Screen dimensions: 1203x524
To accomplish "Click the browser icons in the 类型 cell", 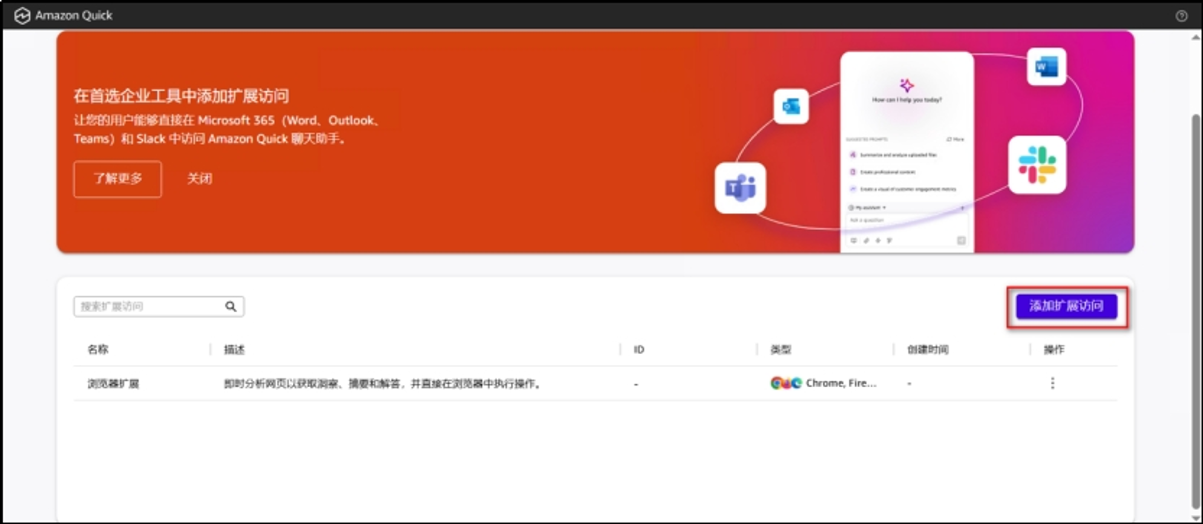I will pyautogui.click(x=785, y=383).
